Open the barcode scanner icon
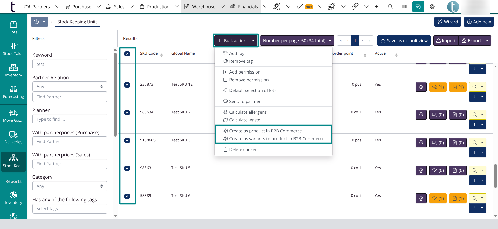Image resolution: width=498 pixels, height=229 pixels. coord(404,7)
